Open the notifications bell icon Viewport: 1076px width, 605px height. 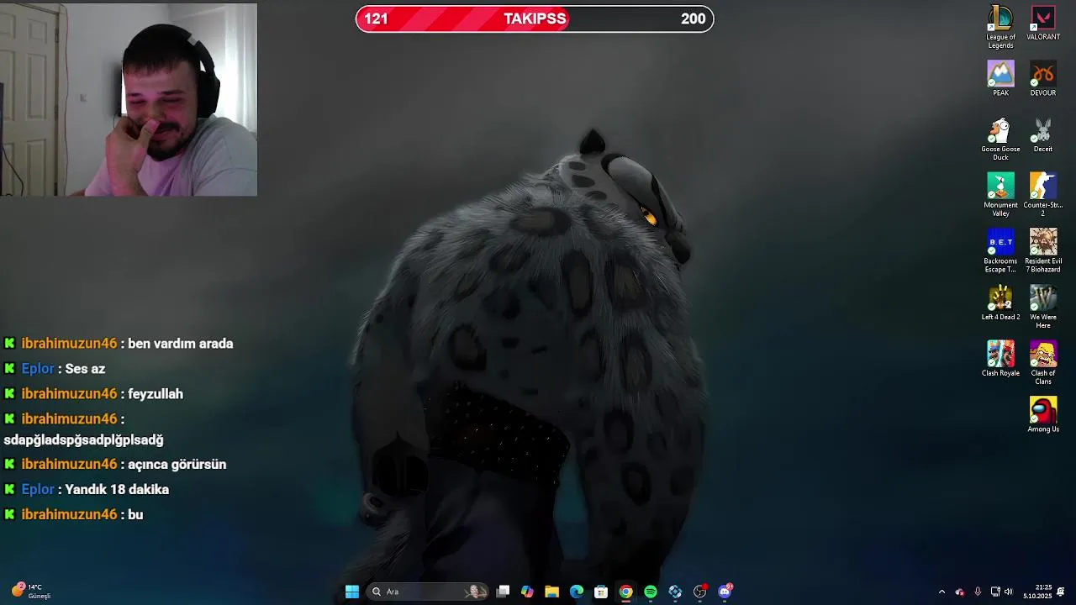[1061, 592]
